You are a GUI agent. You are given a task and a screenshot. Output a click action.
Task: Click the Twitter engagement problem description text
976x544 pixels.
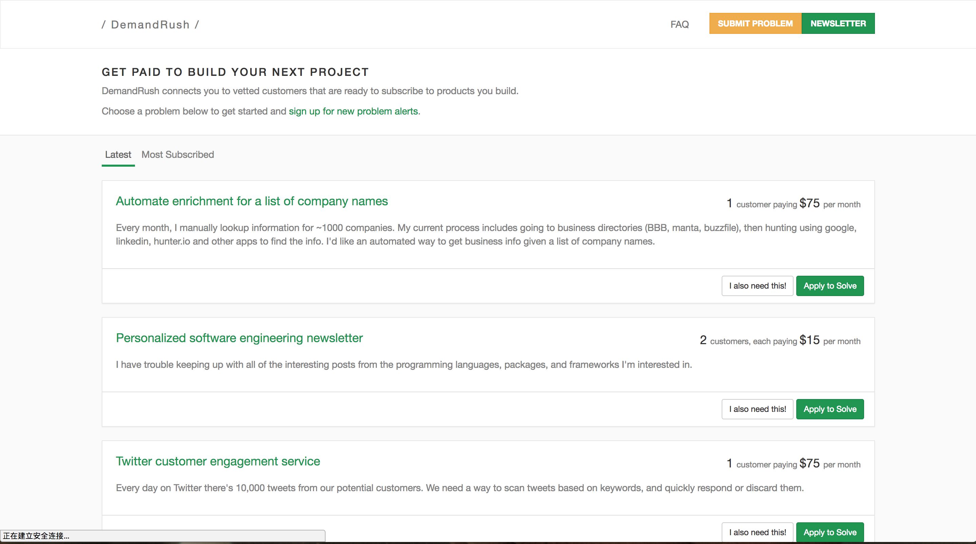459,487
